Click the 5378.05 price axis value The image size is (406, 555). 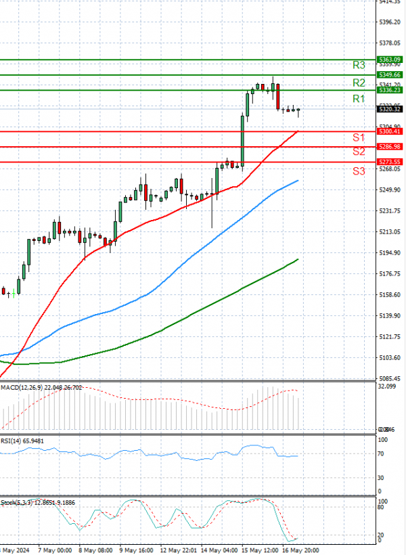point(390,43)
